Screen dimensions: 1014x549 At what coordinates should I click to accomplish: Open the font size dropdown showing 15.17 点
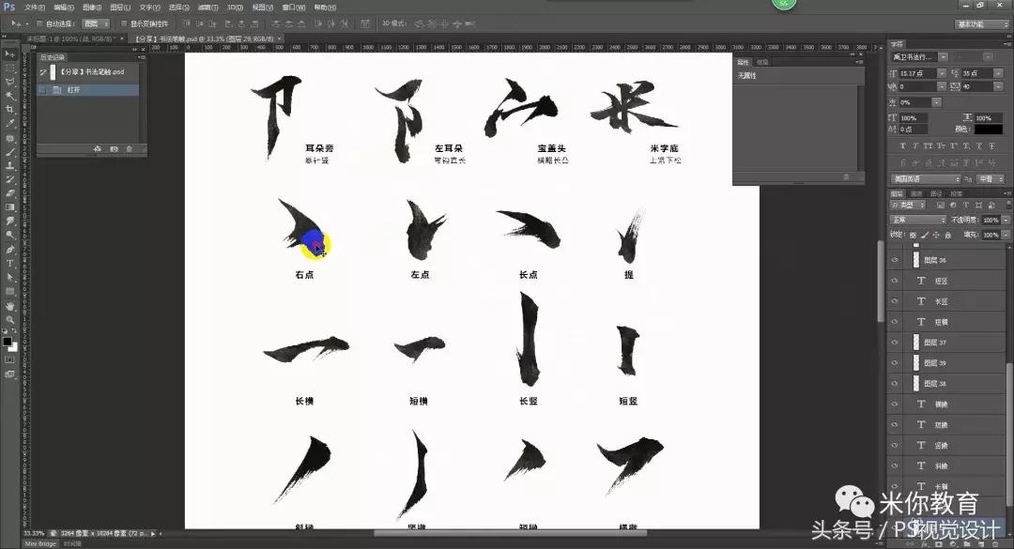pos(942,73)
